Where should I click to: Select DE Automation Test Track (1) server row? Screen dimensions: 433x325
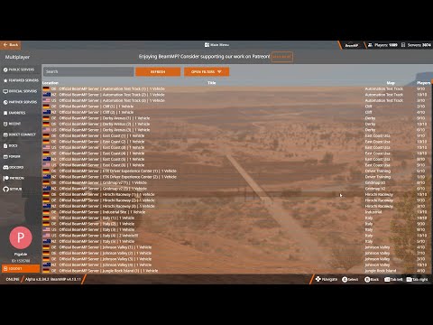(236, 88)
